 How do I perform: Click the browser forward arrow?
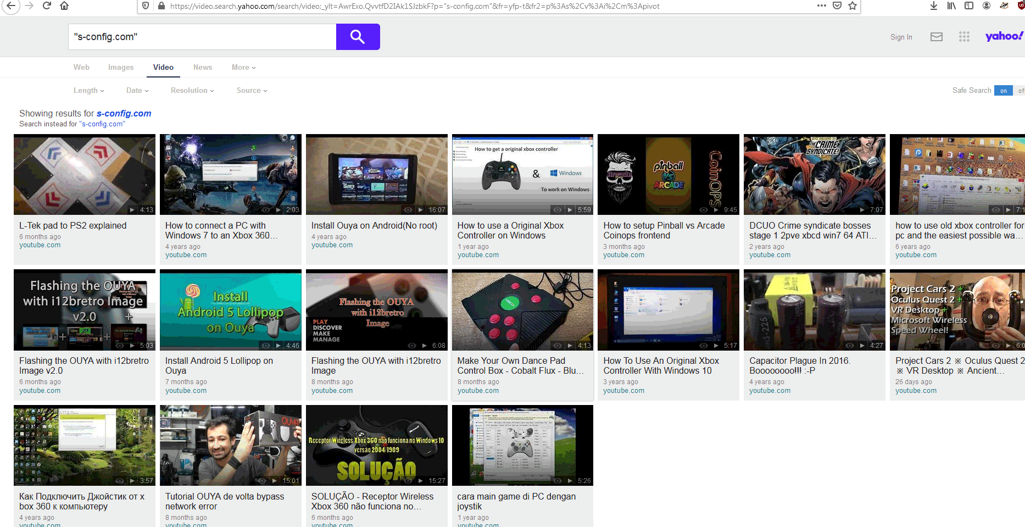pyautogui.click(x=29, y=5)
